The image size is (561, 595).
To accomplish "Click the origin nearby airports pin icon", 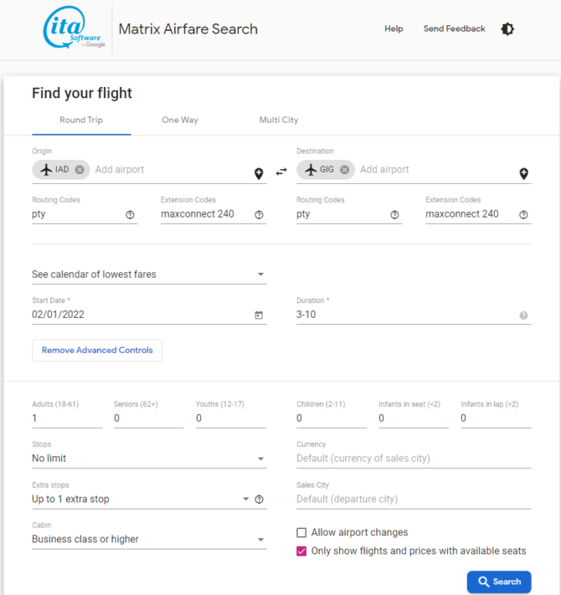I will pyautogui.click(x=259, y=174).
